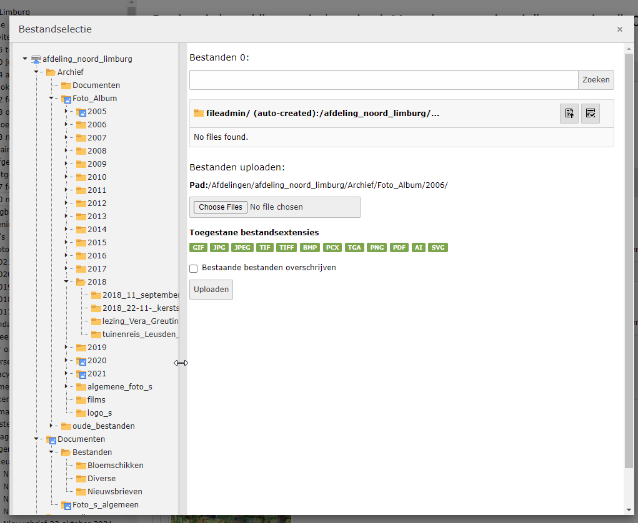
Task: Click the afdeling_noord_limburg storage icon
Action: (36, 59)
